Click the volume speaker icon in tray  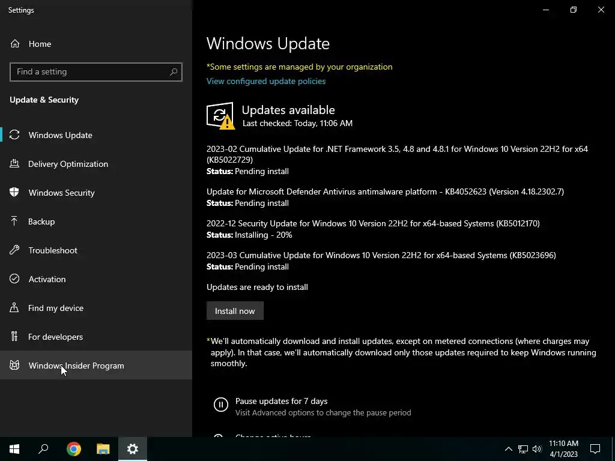coord(537,449)
